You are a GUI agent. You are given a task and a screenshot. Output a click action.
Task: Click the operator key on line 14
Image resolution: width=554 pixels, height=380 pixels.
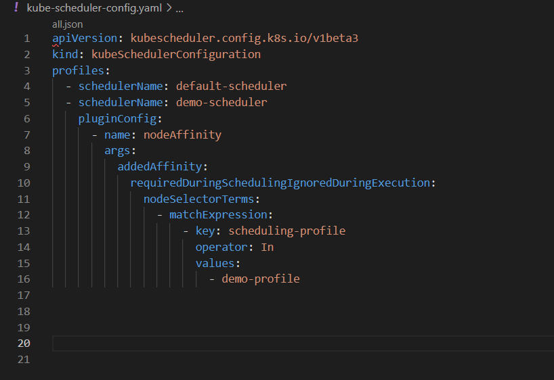[221, 247]
